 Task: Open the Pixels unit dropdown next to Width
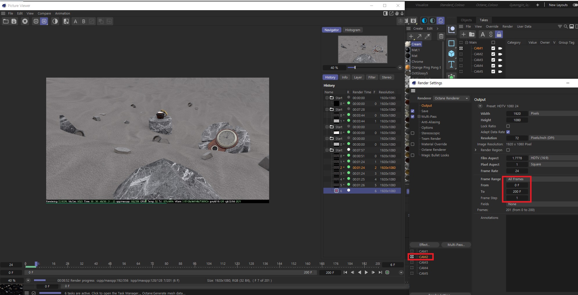553,113
